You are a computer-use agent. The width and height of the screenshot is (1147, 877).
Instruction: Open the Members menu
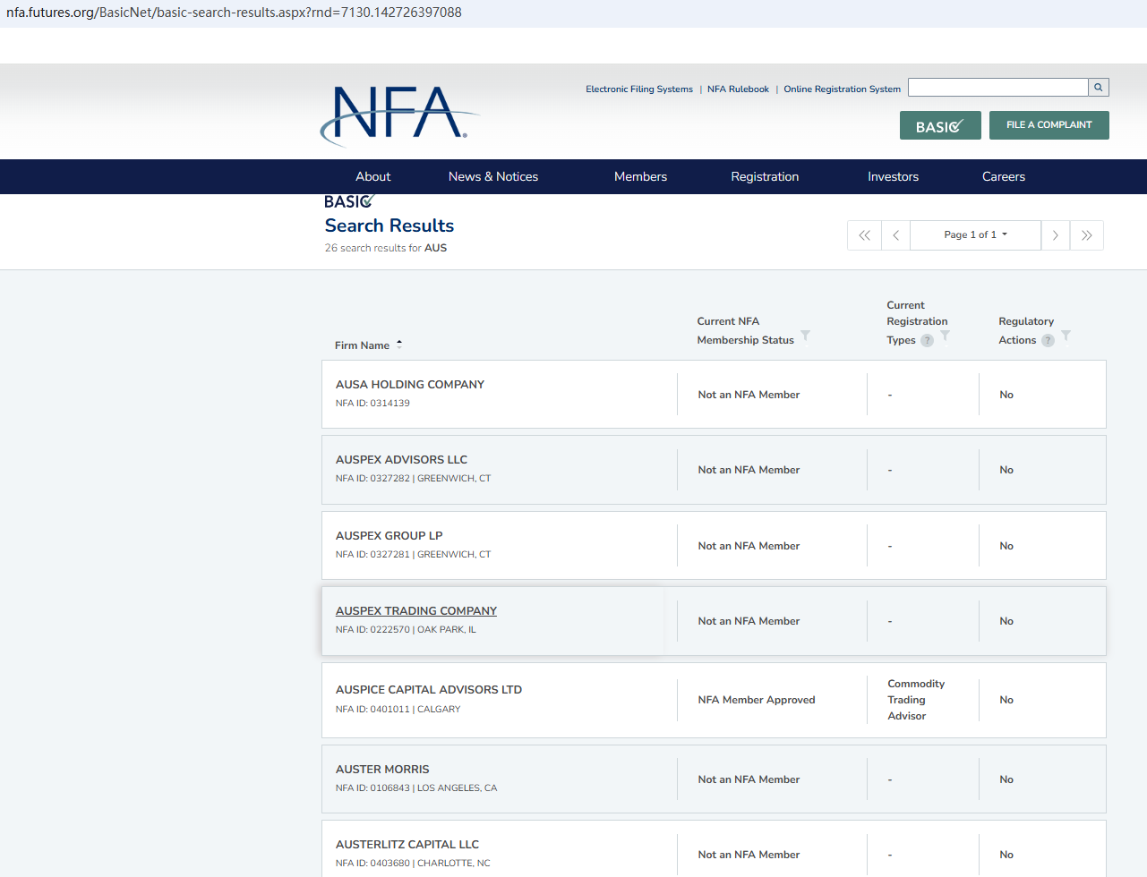[640, 177]
